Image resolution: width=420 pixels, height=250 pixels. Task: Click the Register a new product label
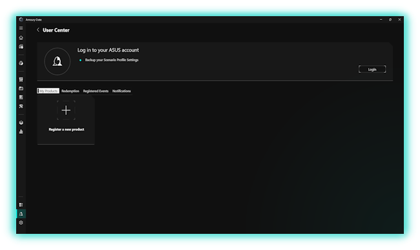pos(67,130)
